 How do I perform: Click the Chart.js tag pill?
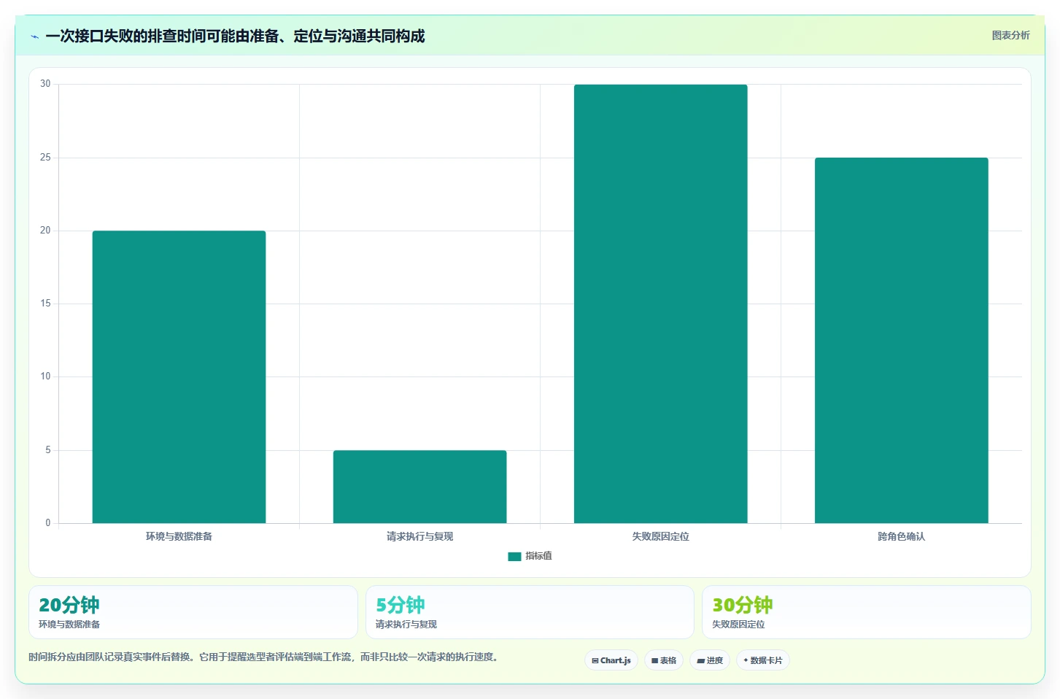coord(611,660)
